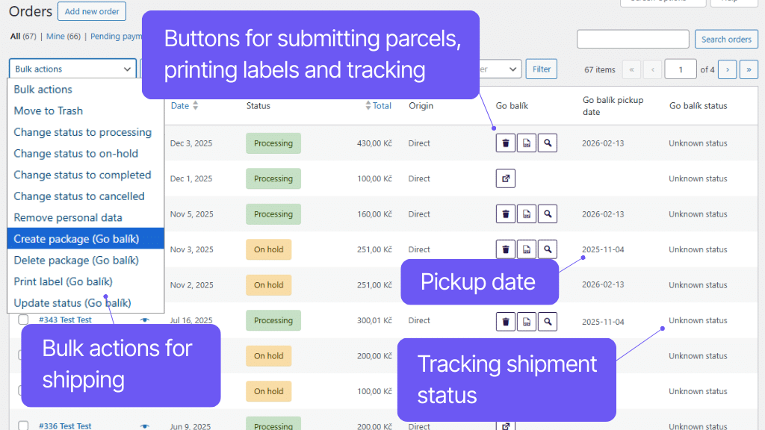Screen dimensions: 765x430
Task: Tick checkbox for order #336 Test Test
Action: coord(23,426)
